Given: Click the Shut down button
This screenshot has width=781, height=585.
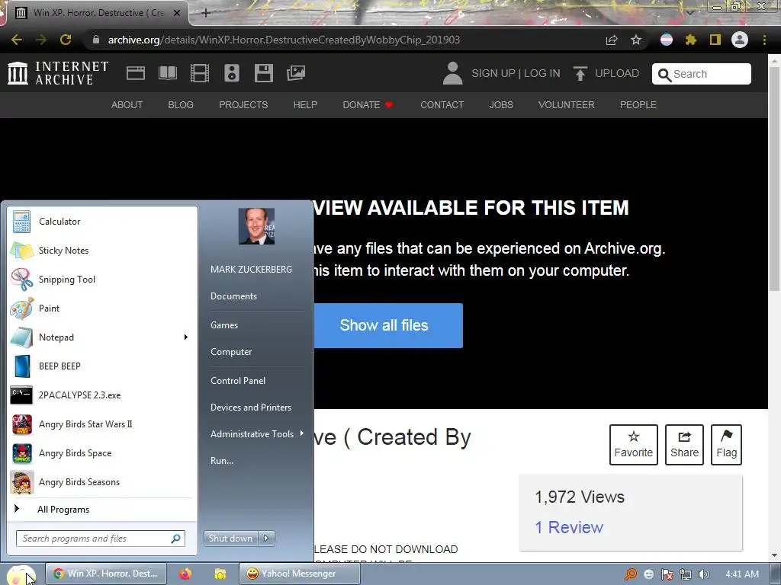Looking at the screenshot, I should [231, 539].
